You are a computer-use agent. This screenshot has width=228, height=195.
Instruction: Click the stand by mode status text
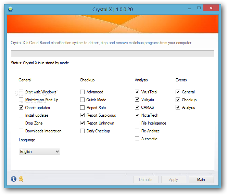(40, 63)
